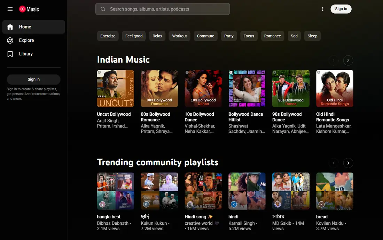
Task: Show previous Indian Music items
Action: (334, 60)
